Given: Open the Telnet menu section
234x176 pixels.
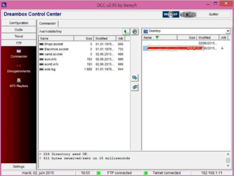Looking at the screenshot, I should pos(19,36).
